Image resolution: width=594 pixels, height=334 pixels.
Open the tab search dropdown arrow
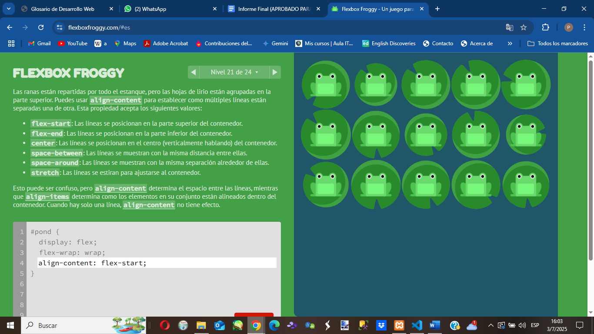8,9
